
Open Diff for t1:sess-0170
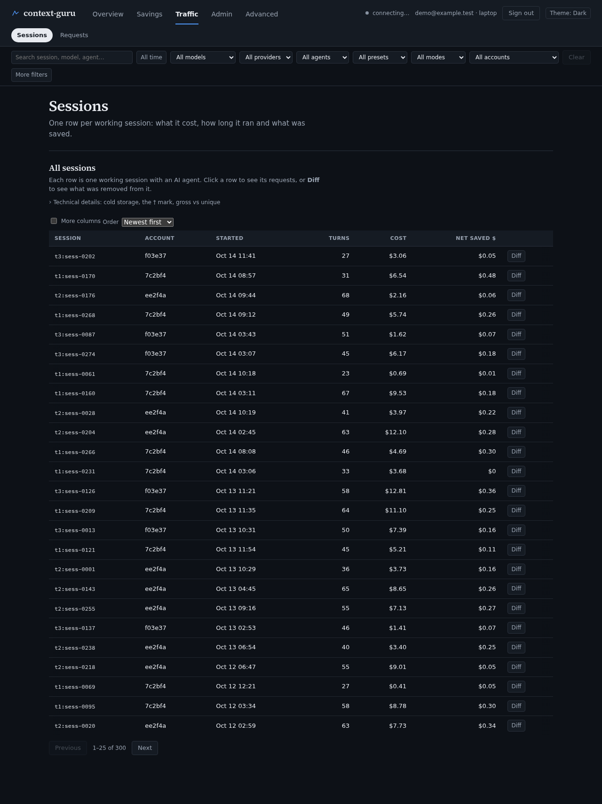(x=516, y=276)
